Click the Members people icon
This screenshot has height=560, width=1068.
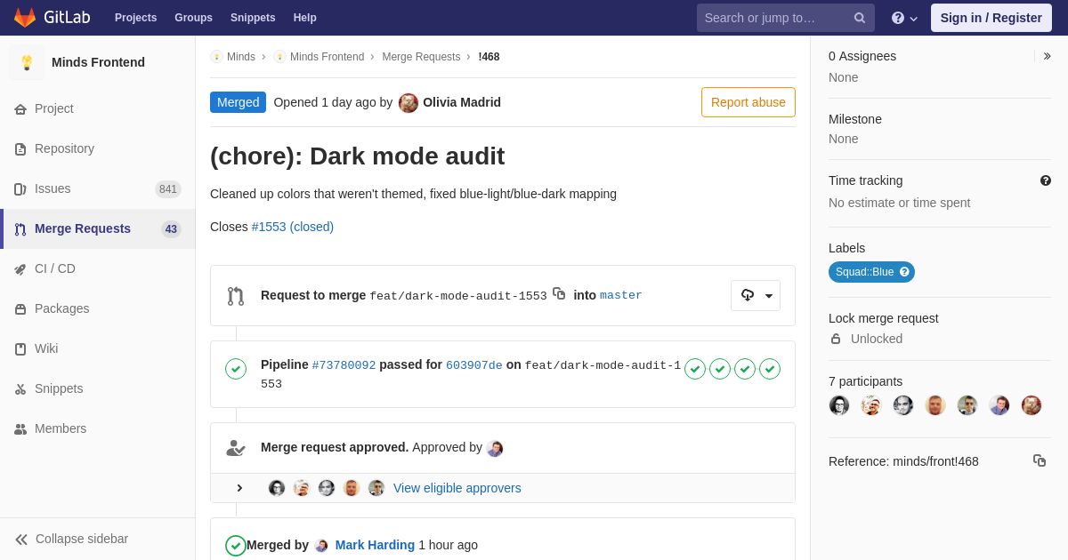(20, 429)
